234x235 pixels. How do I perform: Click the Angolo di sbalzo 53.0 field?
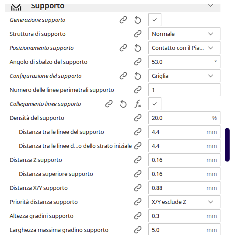click(184, 62)
